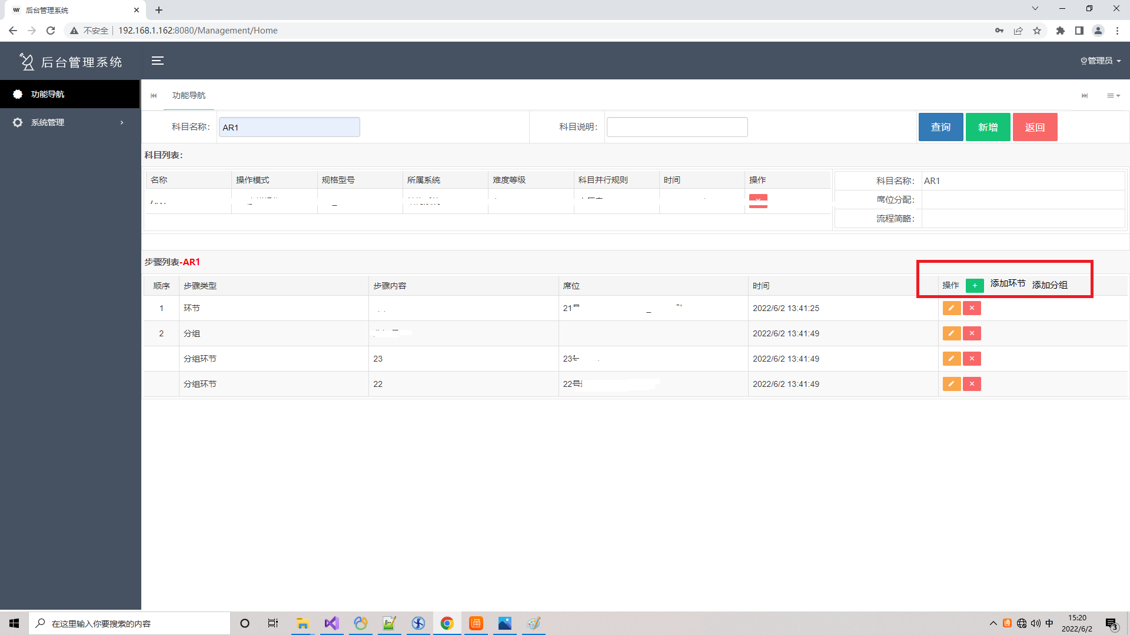Image resolution: width=1130 pixels, height=635 pixels.
Task: Open tab options dropdown at top right
Action: [x=1113, y=95]
